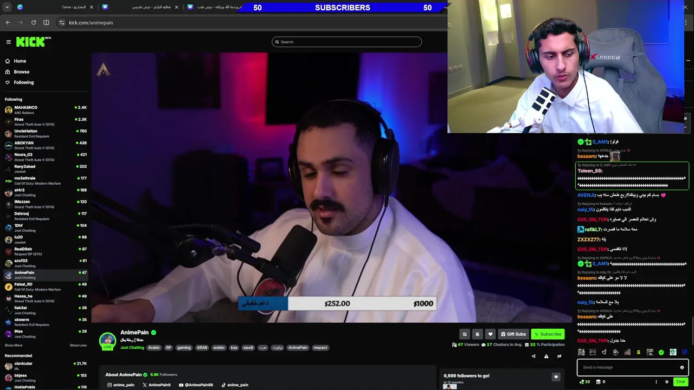This screenshot has width=694, height=390.
Task: Insert paper plane emote from quick emotes
Action: pos(604,352)
